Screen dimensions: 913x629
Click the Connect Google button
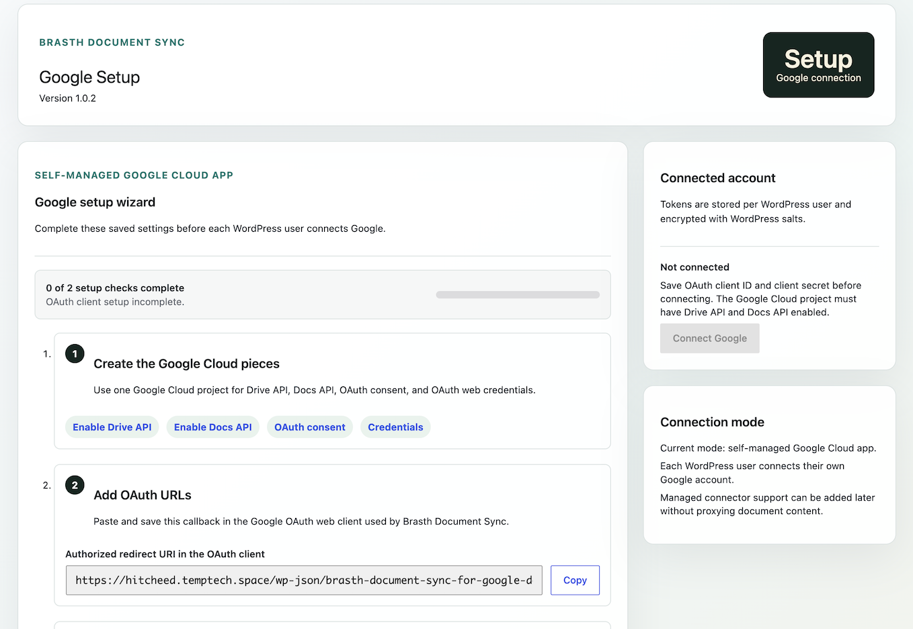pos(710,339)
